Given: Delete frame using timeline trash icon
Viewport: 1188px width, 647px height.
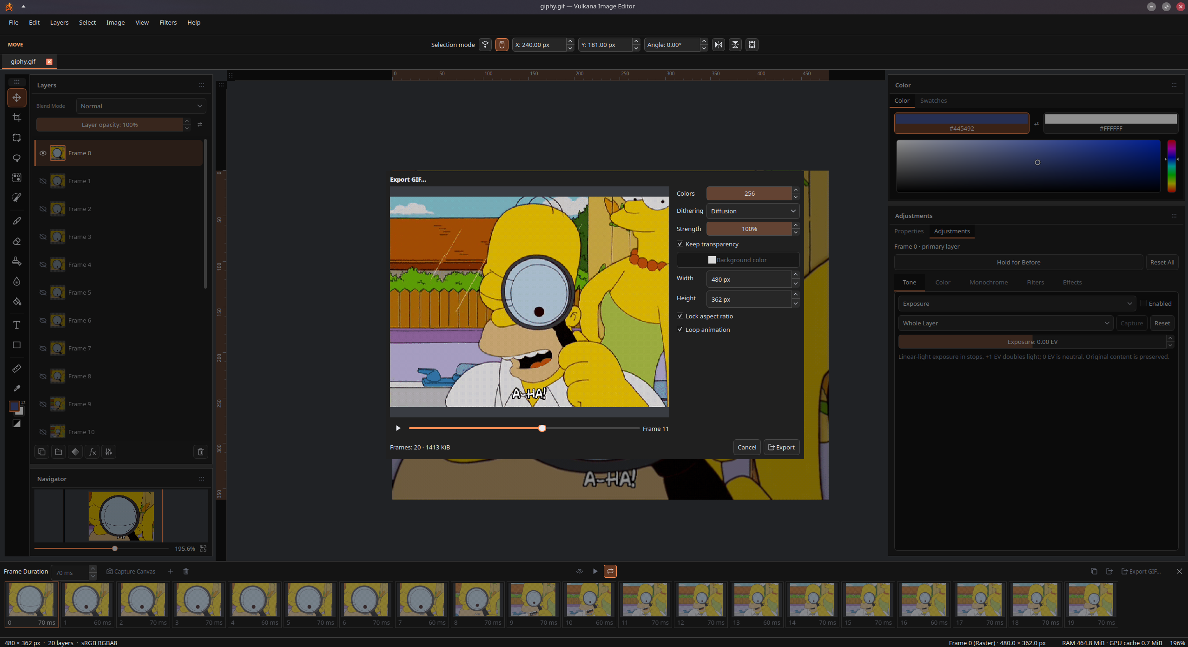Looking at the screenshot, I should pyautogui.click(x=186, y=571).
